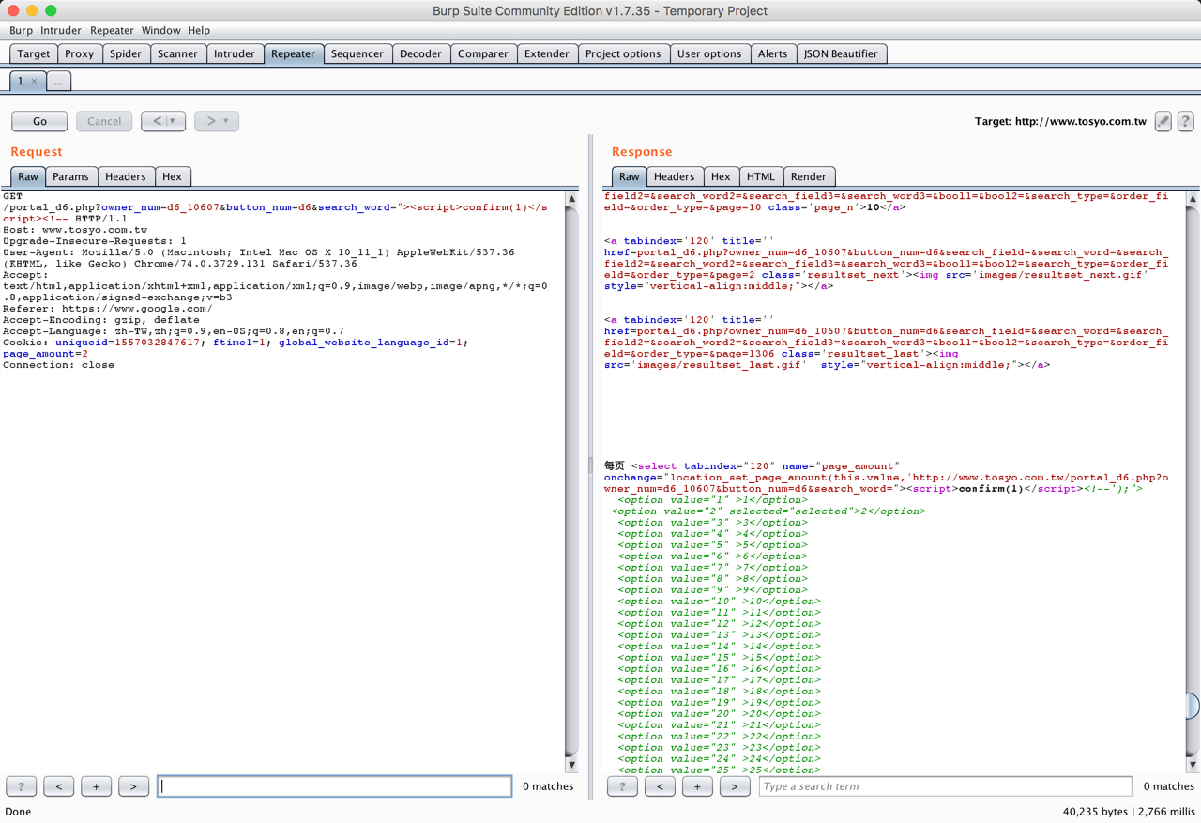Open the request search help button
The image size is (1201, 823).
(x=22, y=786)
